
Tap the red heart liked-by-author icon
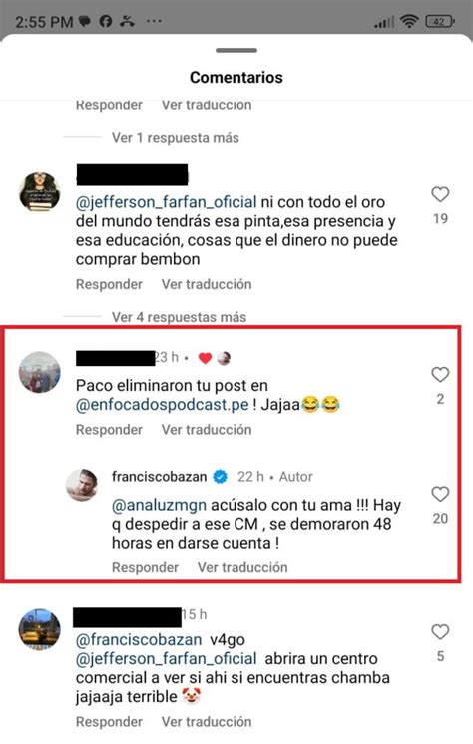tap(205, 358)
